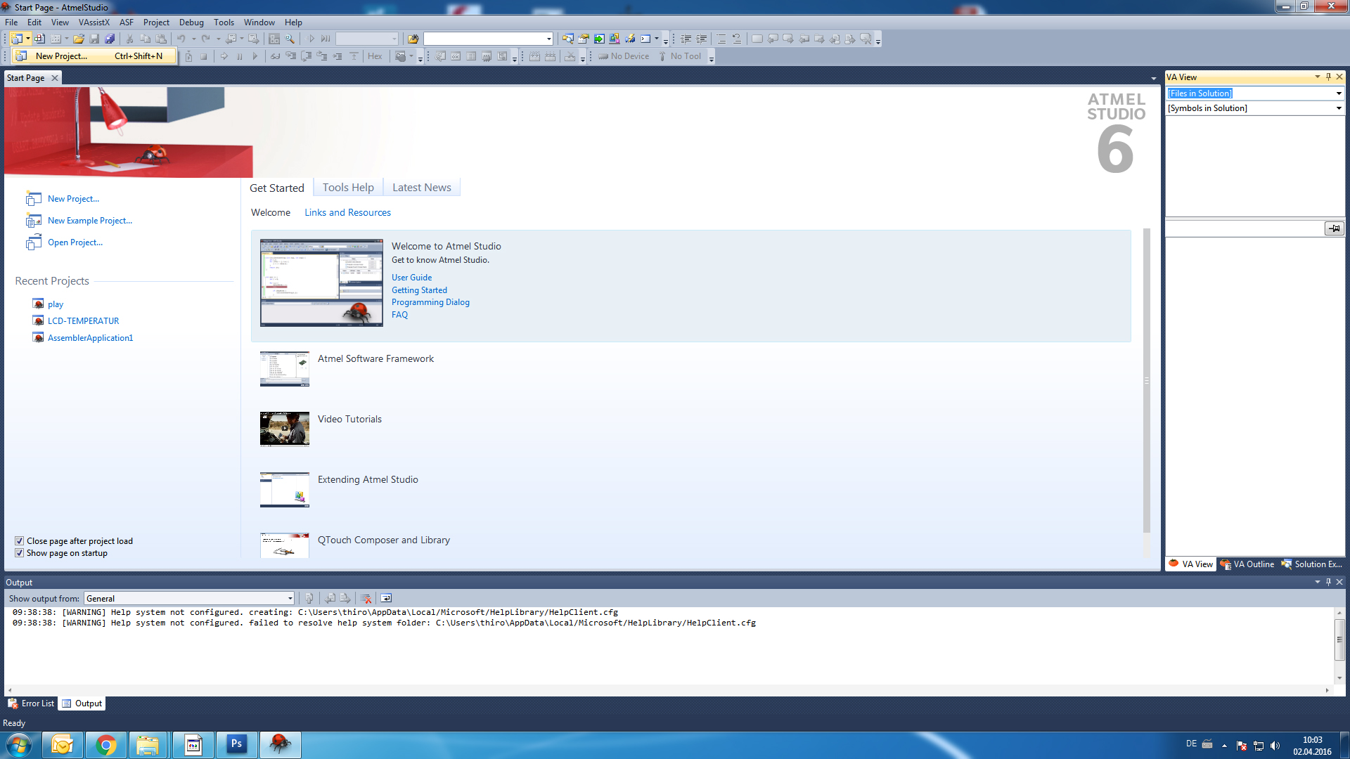1350x759 pixels.
Task: Click the Command Window icon
Action: coord(645,39)
